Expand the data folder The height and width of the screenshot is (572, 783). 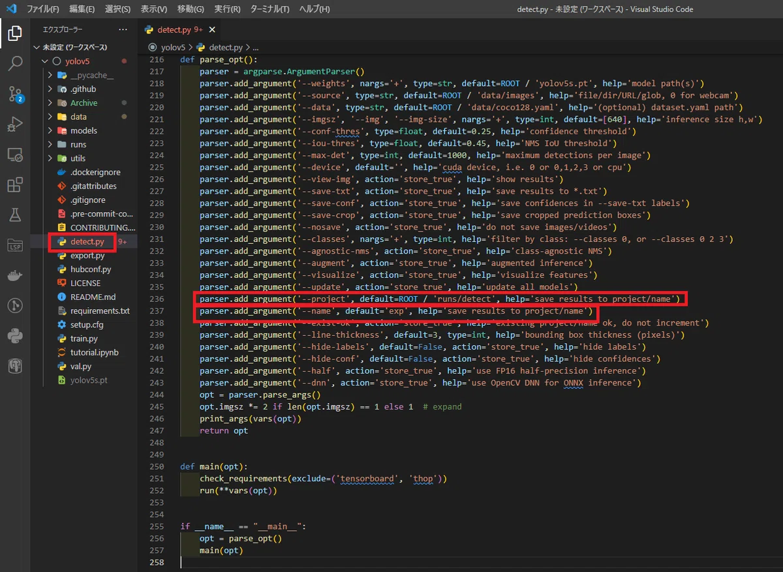50,117
